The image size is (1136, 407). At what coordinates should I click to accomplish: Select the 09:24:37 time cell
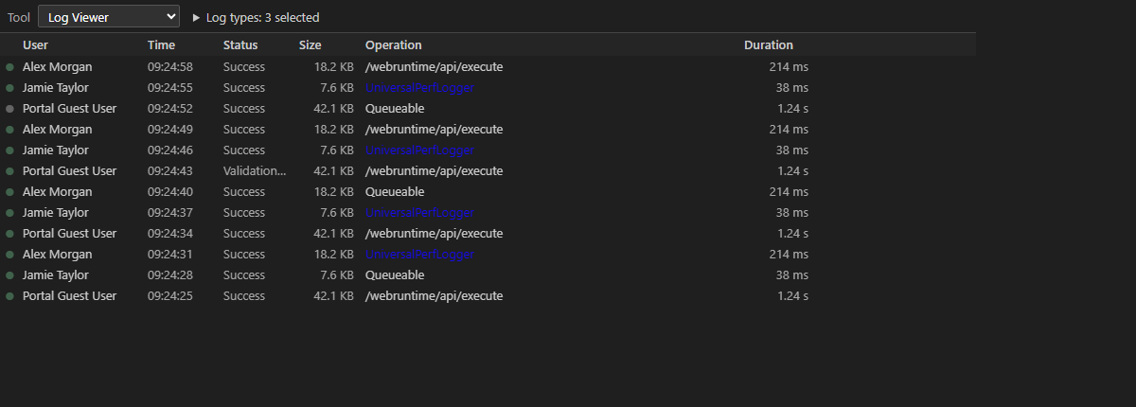170,213
